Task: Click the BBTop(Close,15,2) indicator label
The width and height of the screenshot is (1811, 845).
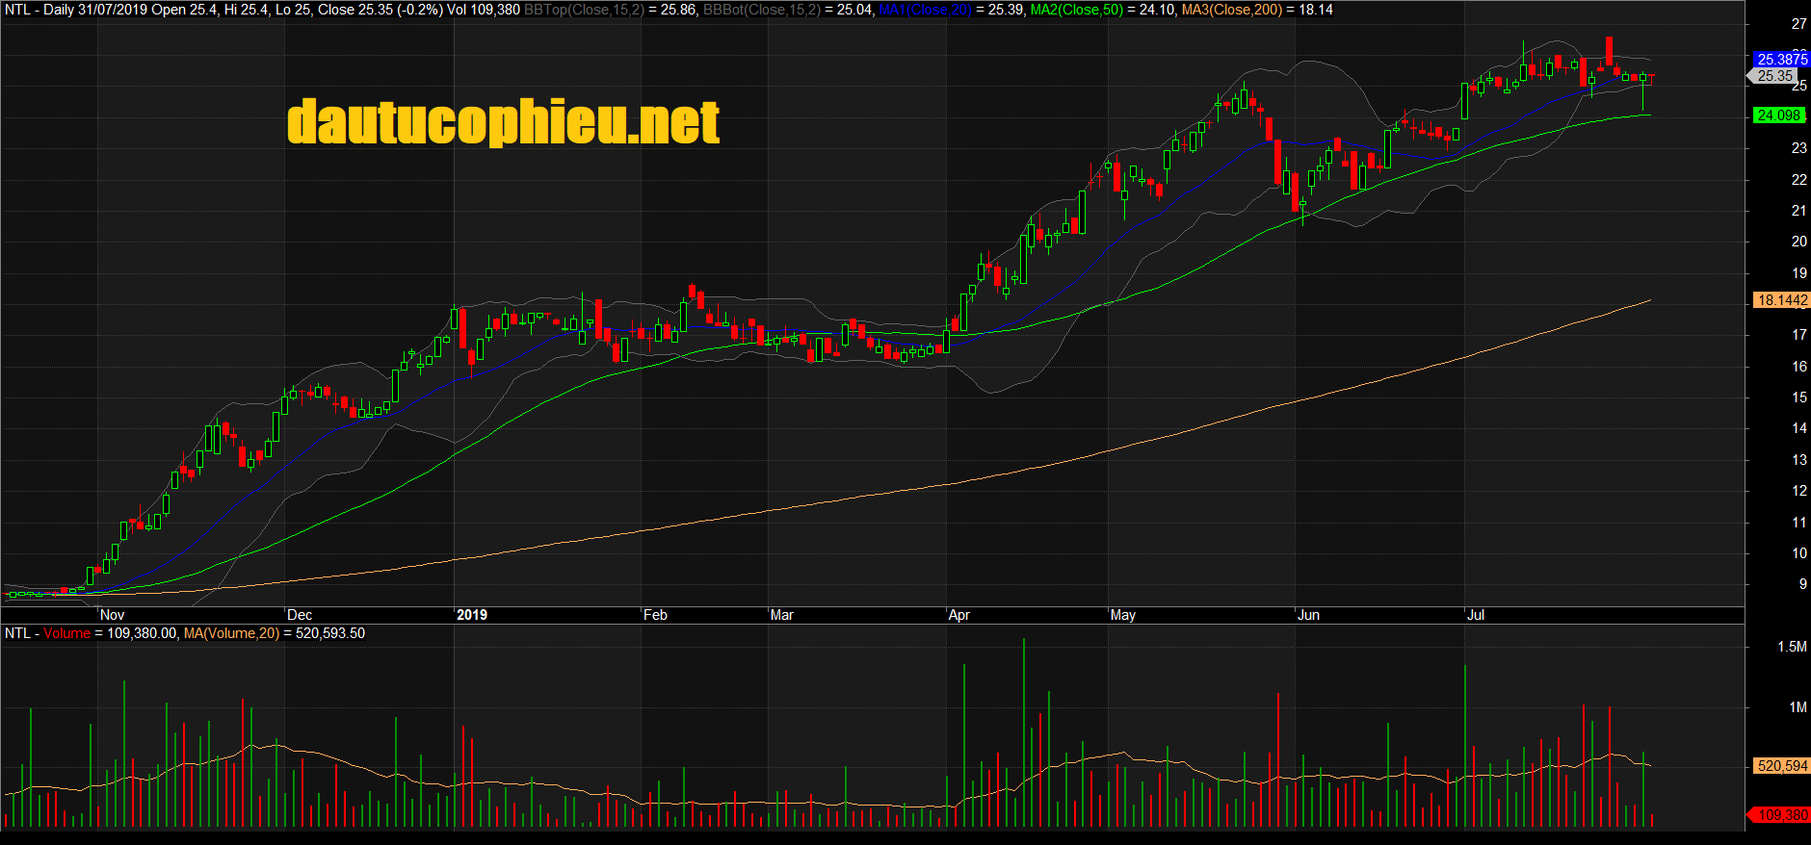Action: click(583, 10)
